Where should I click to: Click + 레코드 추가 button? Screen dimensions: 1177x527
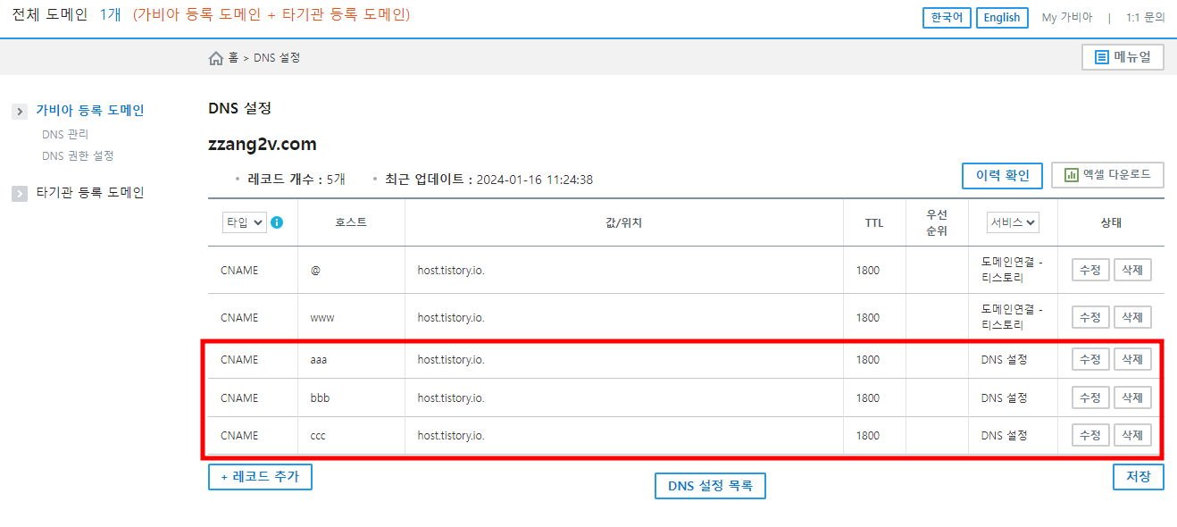coord(260,477)
